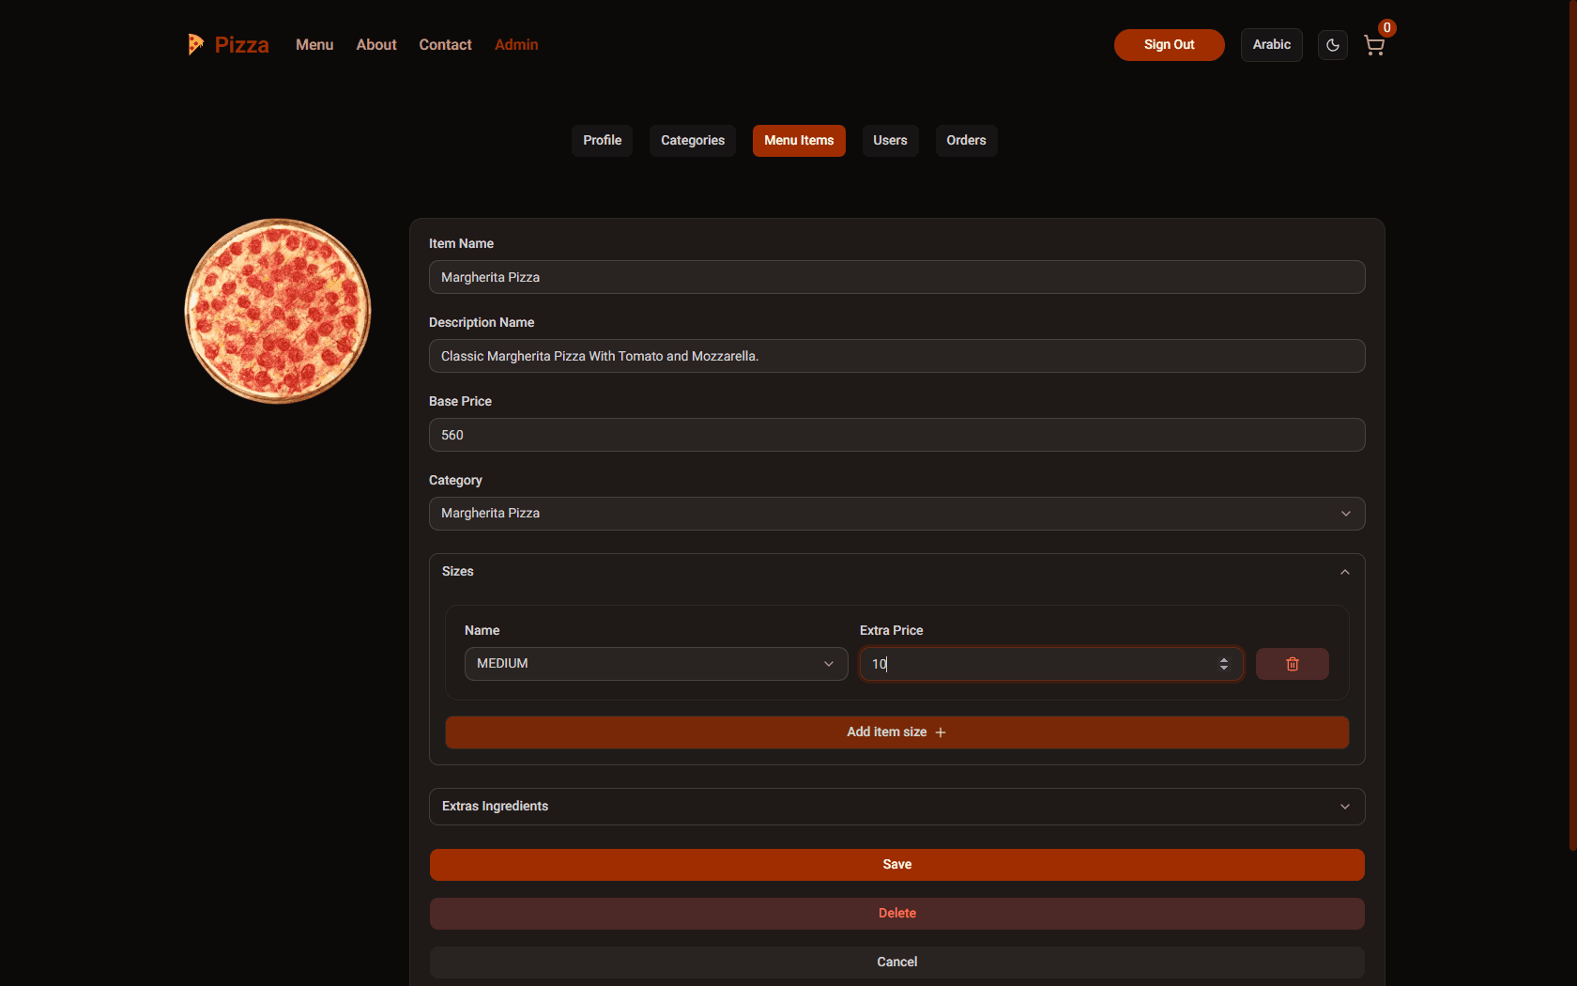Open the size Name dropdown showing MEDIUM
This screenshot has height=986, width=1577.
(656, 664)
